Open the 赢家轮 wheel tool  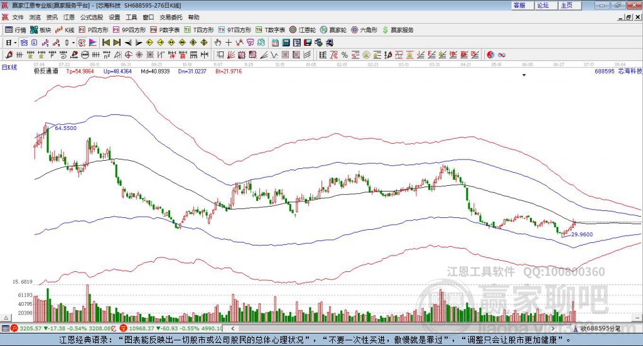[x=333, y=30]
